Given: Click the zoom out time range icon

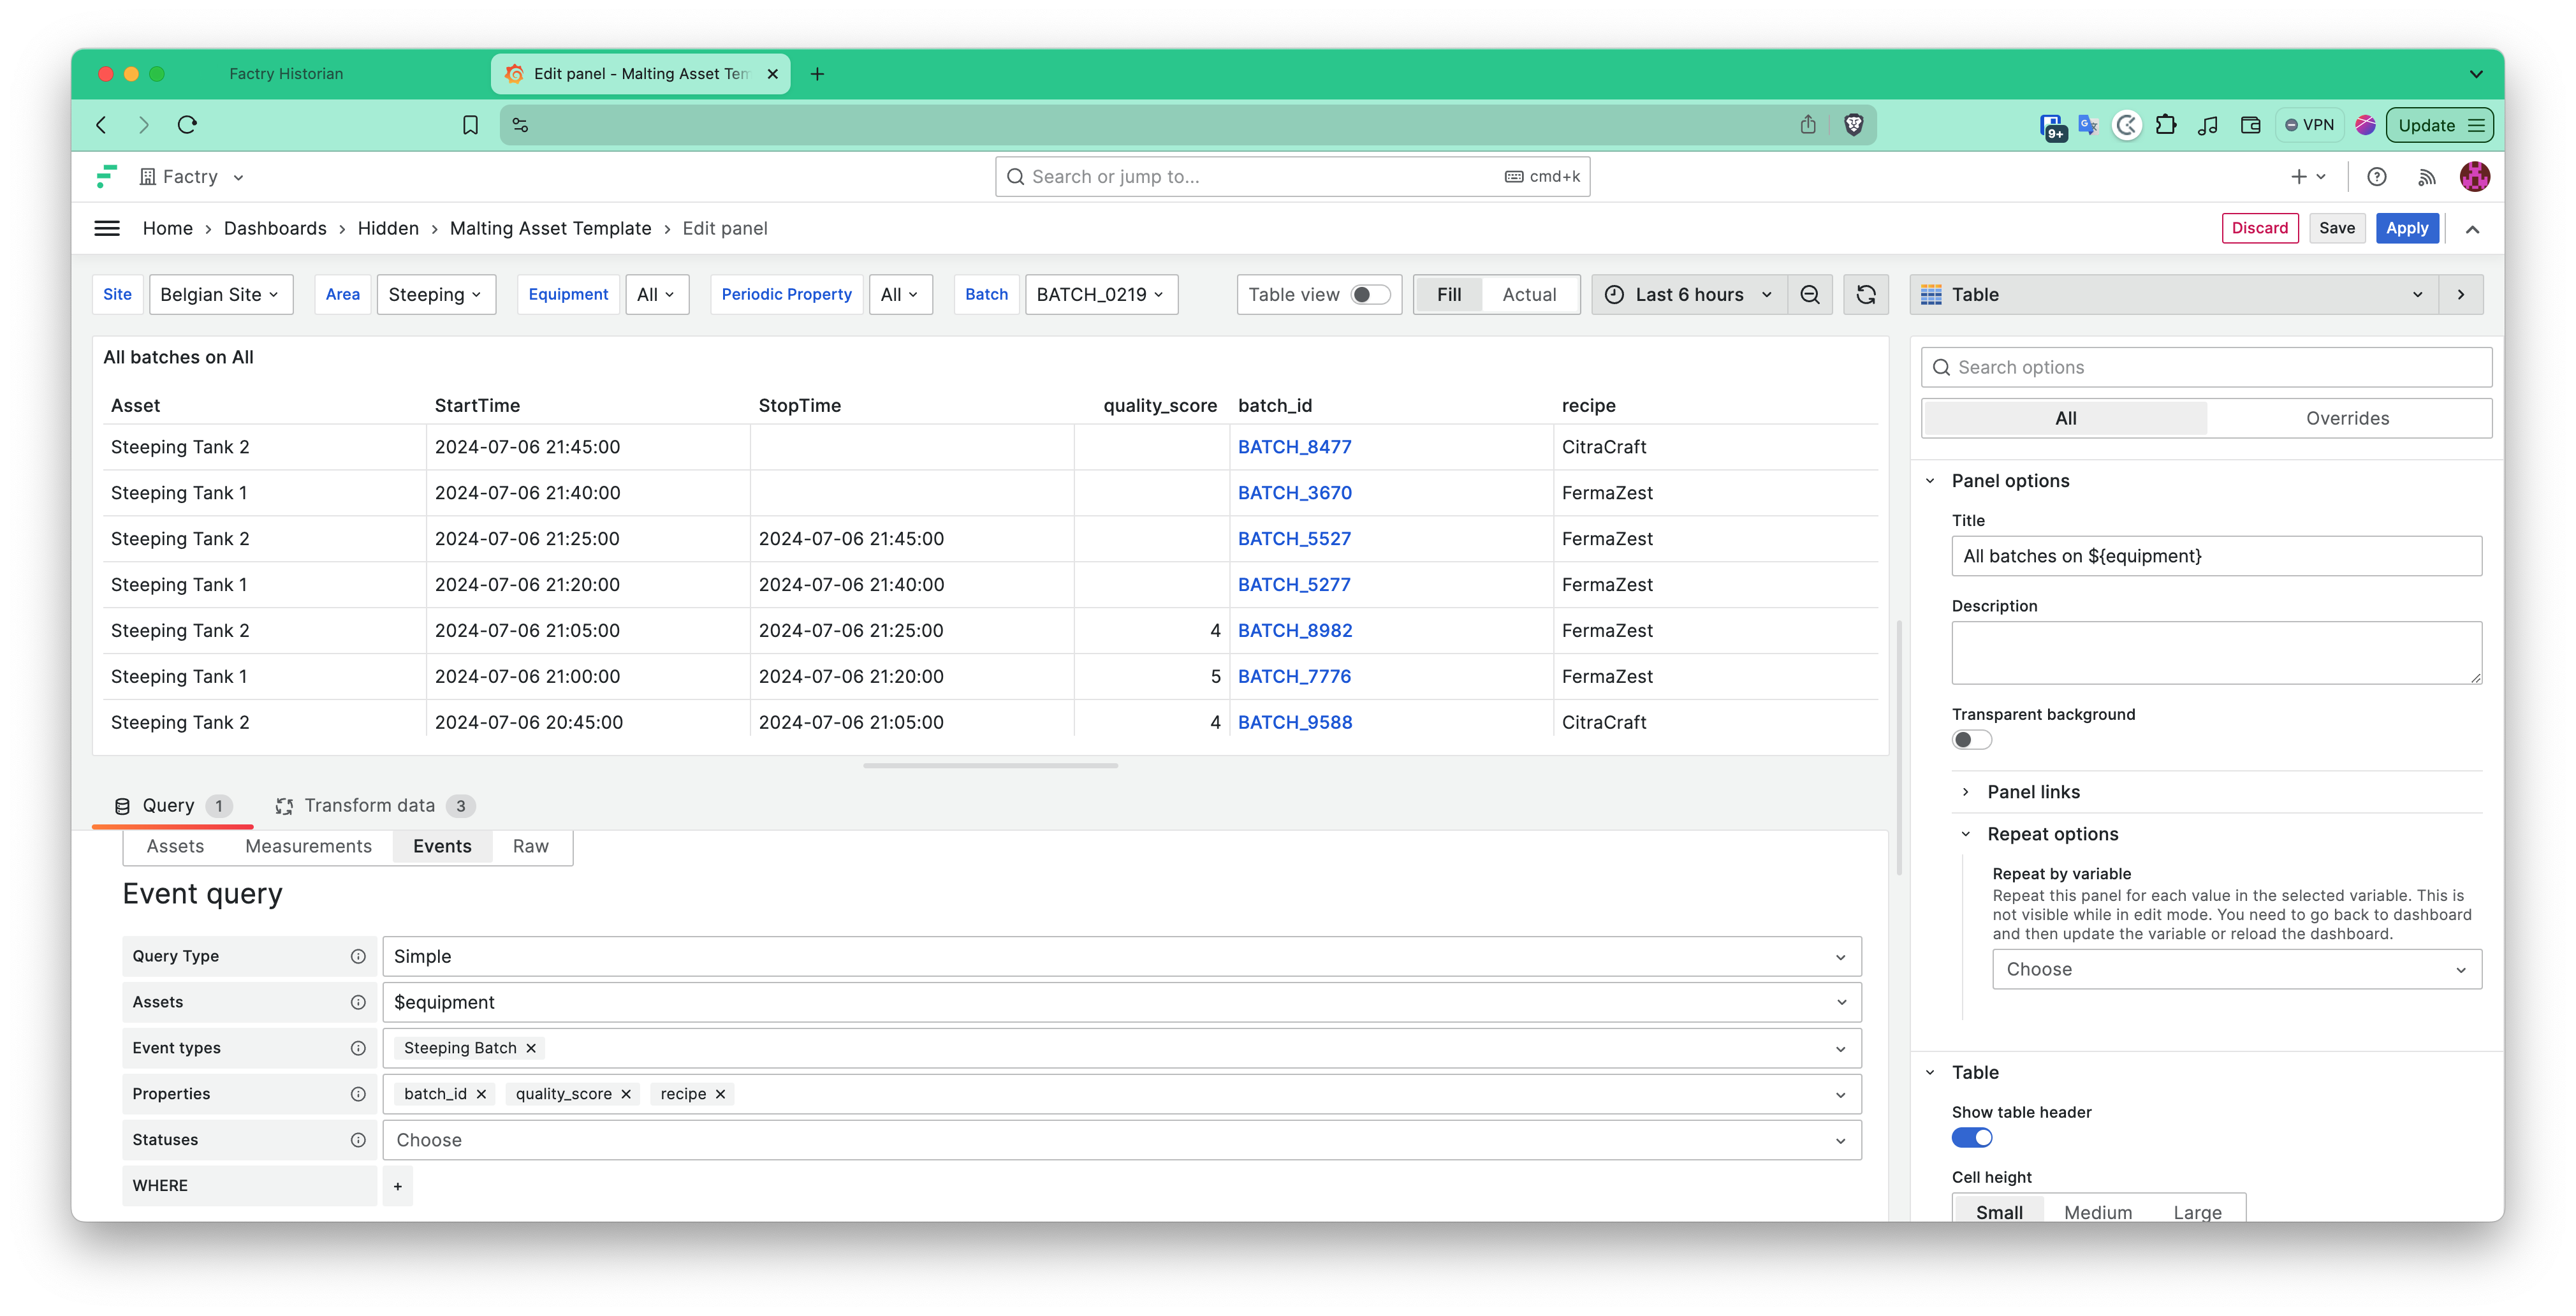Looking at the screenshot, I should [1810, 294].
